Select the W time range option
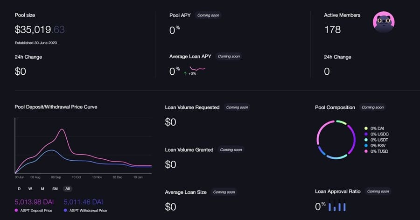This screenshot has height=220, width=420. click(x=30, y=189)
